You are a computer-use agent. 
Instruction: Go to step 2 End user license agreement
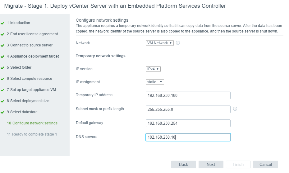pos(32,34)
